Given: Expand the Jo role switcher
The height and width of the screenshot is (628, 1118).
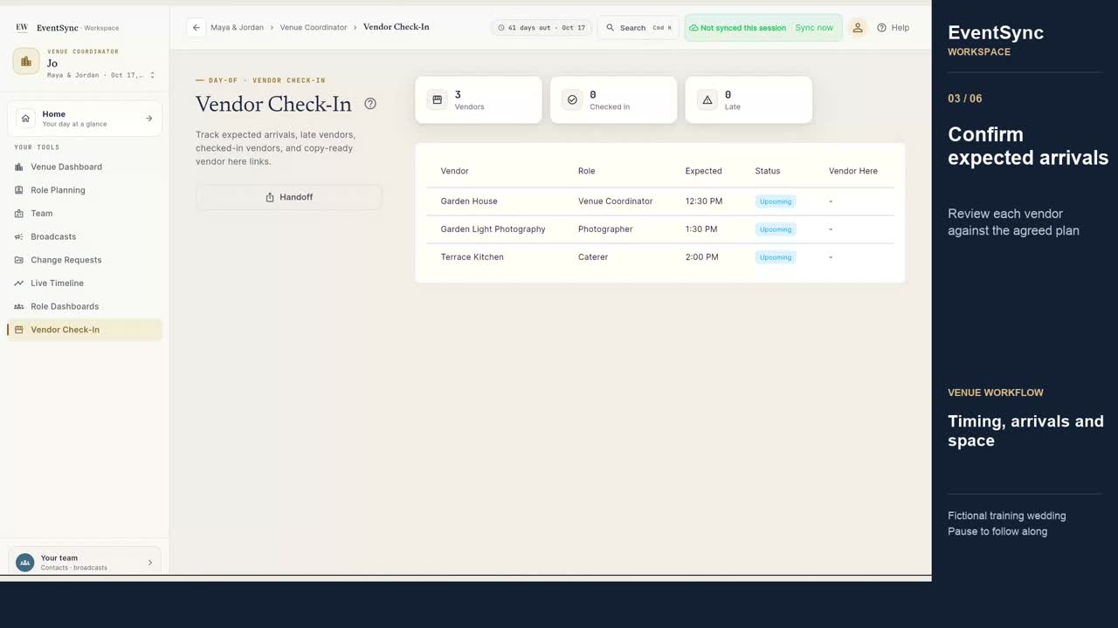Looking at the screenshot, I should [153, 75].
